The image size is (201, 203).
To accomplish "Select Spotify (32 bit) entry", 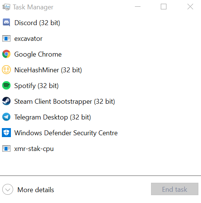I will (101, 85).
